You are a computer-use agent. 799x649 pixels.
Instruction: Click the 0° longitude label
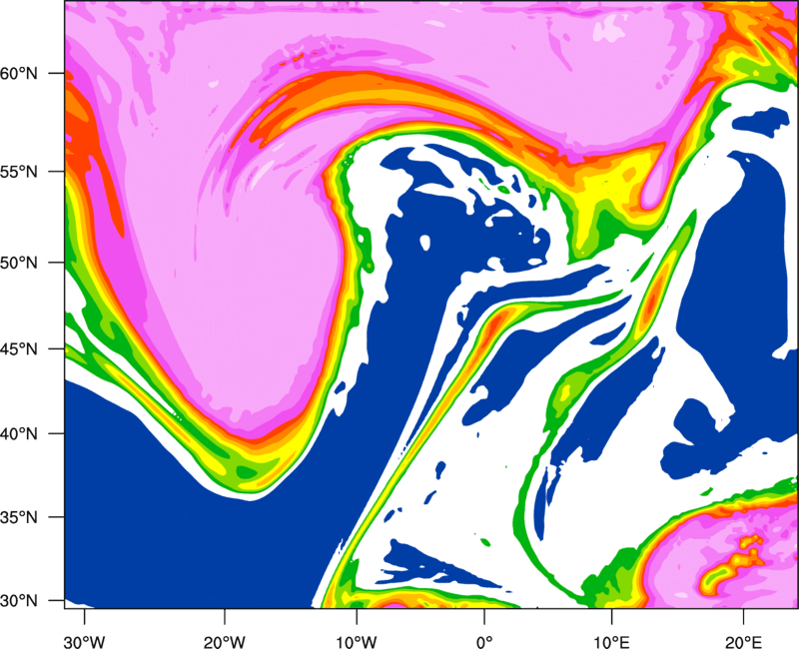pyautogui.click(x=484, y=642)
